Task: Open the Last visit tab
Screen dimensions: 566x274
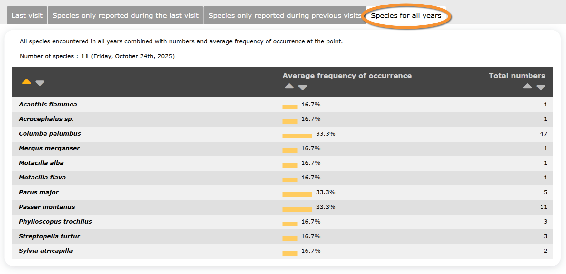Action: (27, 15)
